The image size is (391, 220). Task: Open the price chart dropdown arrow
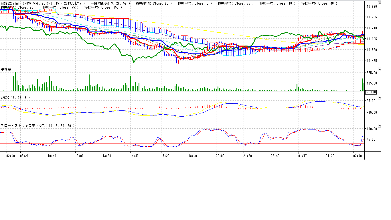tap(380, 3)
